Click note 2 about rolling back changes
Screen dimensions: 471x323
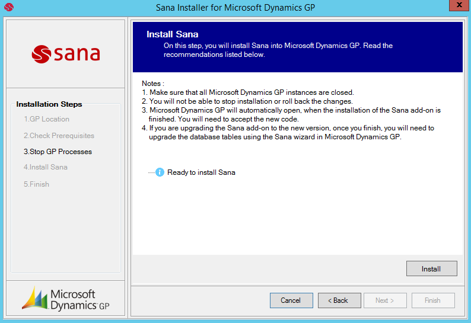pyautogui.click(x=247, y=101)
